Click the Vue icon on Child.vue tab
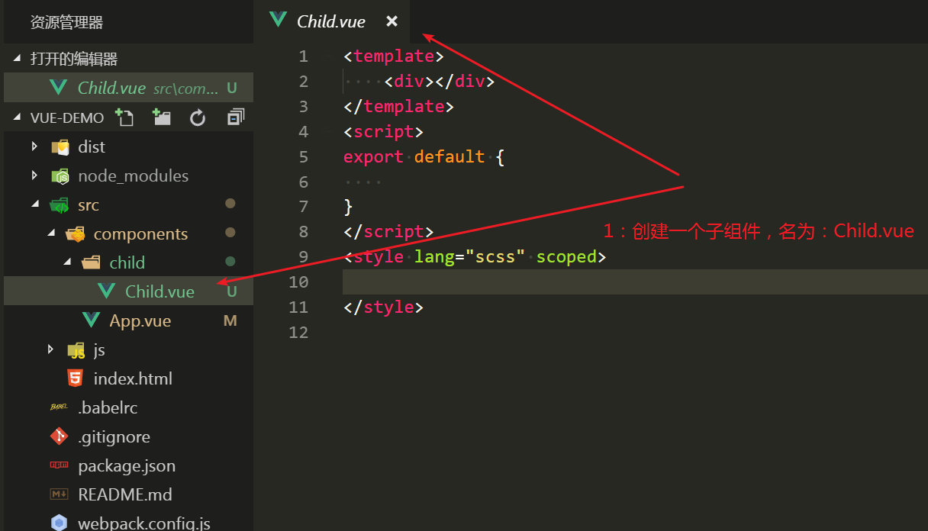Screen dimensions: 928x531 coord(279,21)
